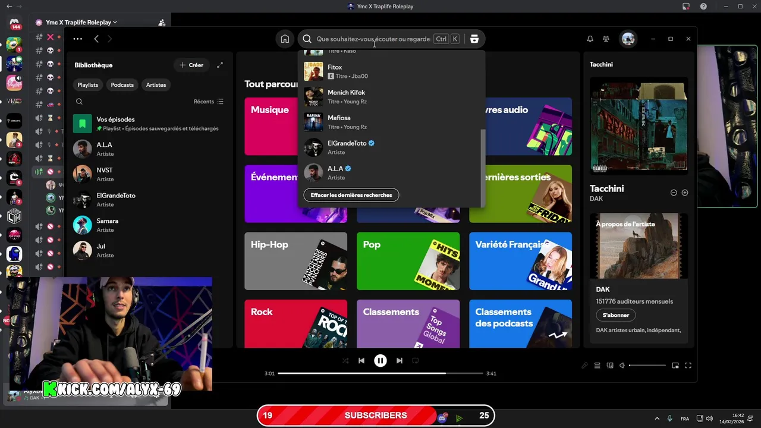Show hidden system tray icons

pyautogui.click(x=657, y=418)
